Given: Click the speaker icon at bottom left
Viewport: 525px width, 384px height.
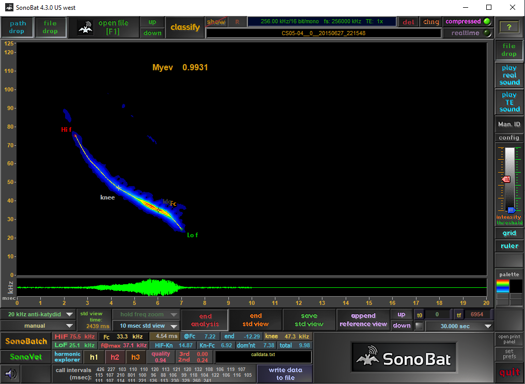Looking at the screenshot, I should 10,374.
